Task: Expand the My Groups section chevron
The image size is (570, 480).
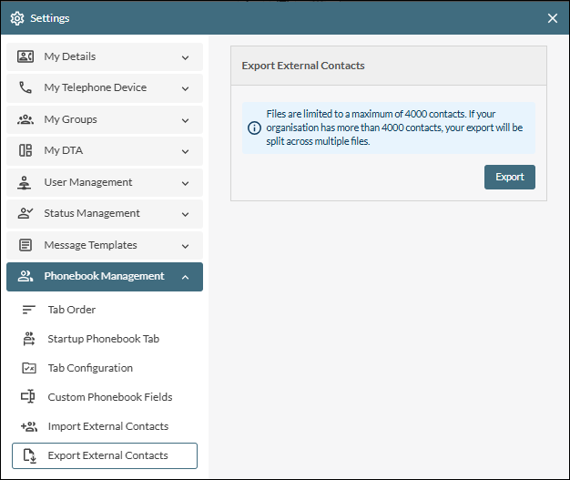Action: click(x=185, y=120)
